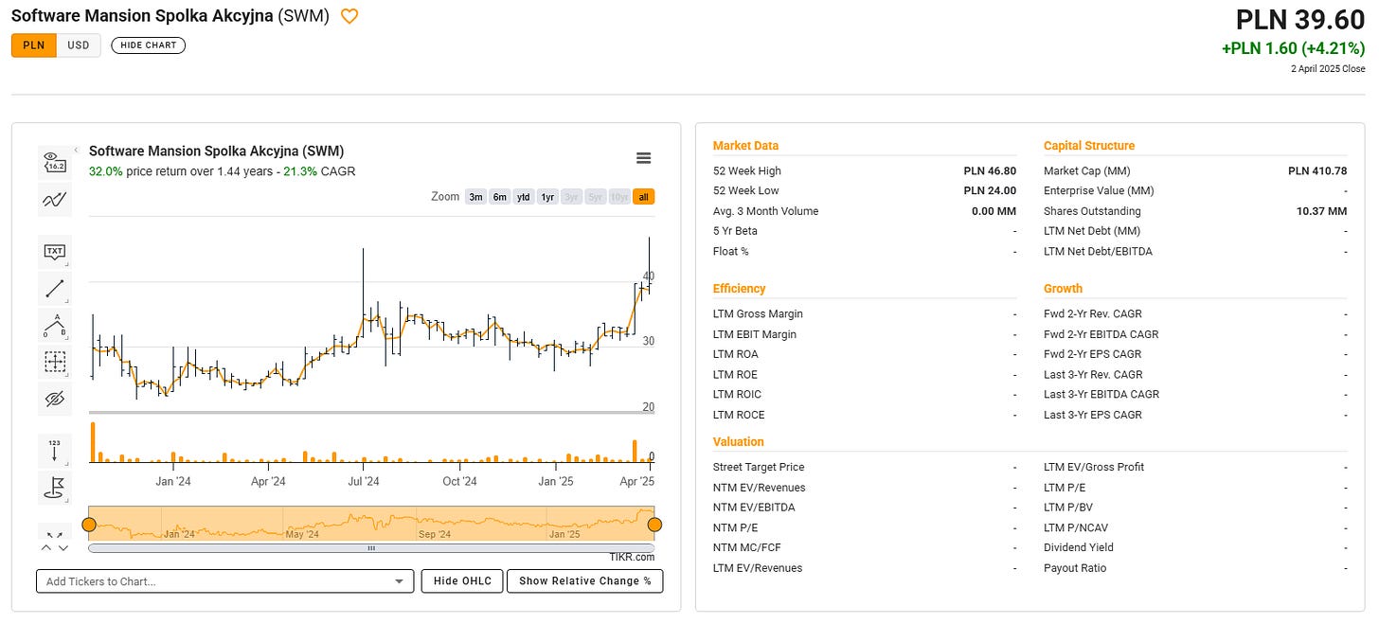Toggle annotations visibility crossed-eye icon
Viewport: 1379px width, 624px height.
[55, 399]
